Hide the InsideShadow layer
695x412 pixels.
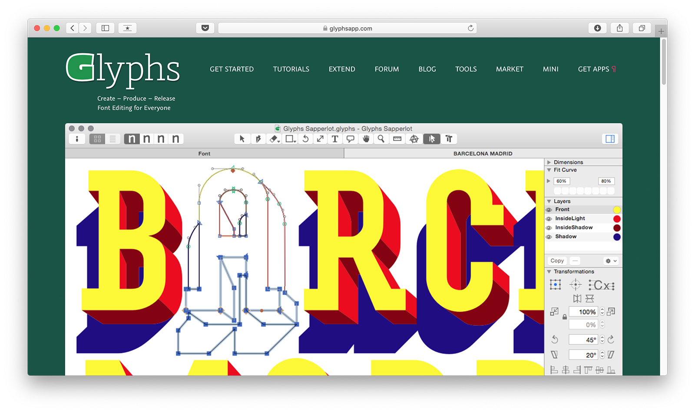coord(549,228)
